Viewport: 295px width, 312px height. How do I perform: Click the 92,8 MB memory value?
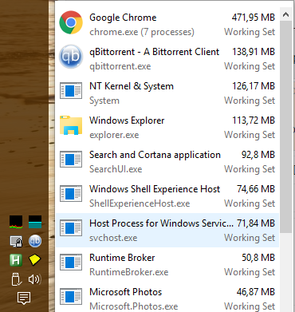tap(258, 155)
